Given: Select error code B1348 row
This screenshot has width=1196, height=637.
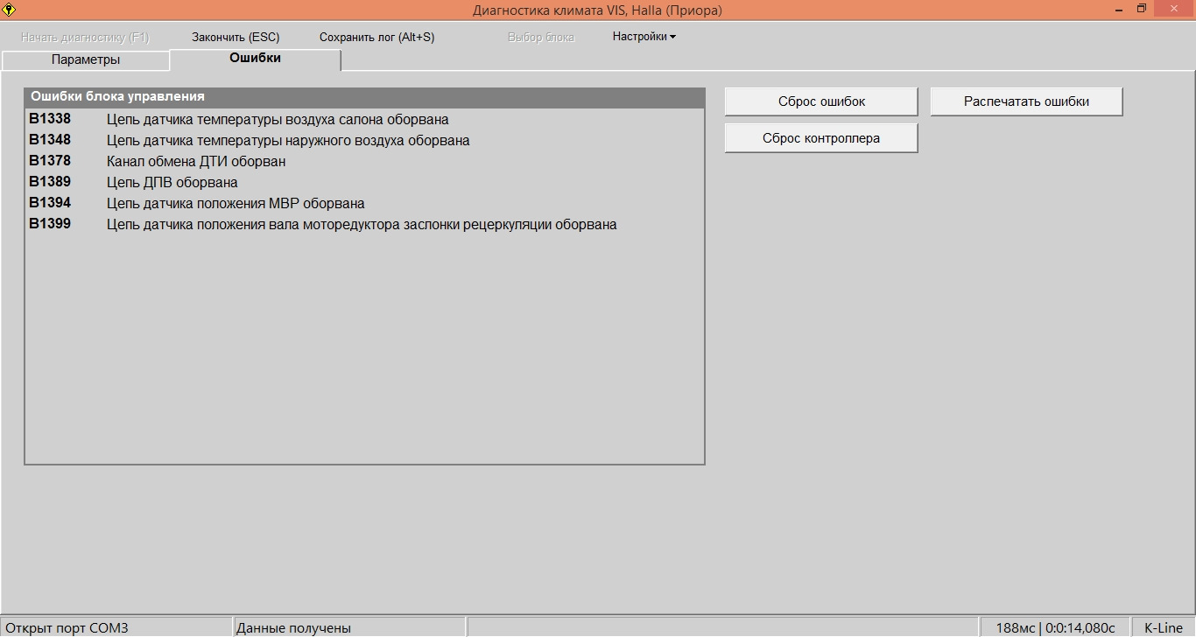Looking at the screenshot, I should (x=364, y=140).
